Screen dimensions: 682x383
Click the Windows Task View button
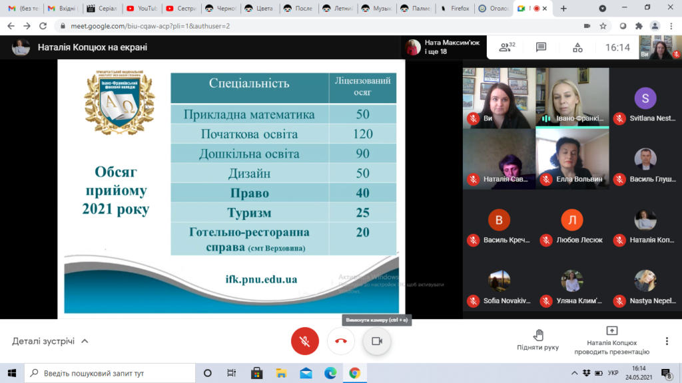click(231, 373)
